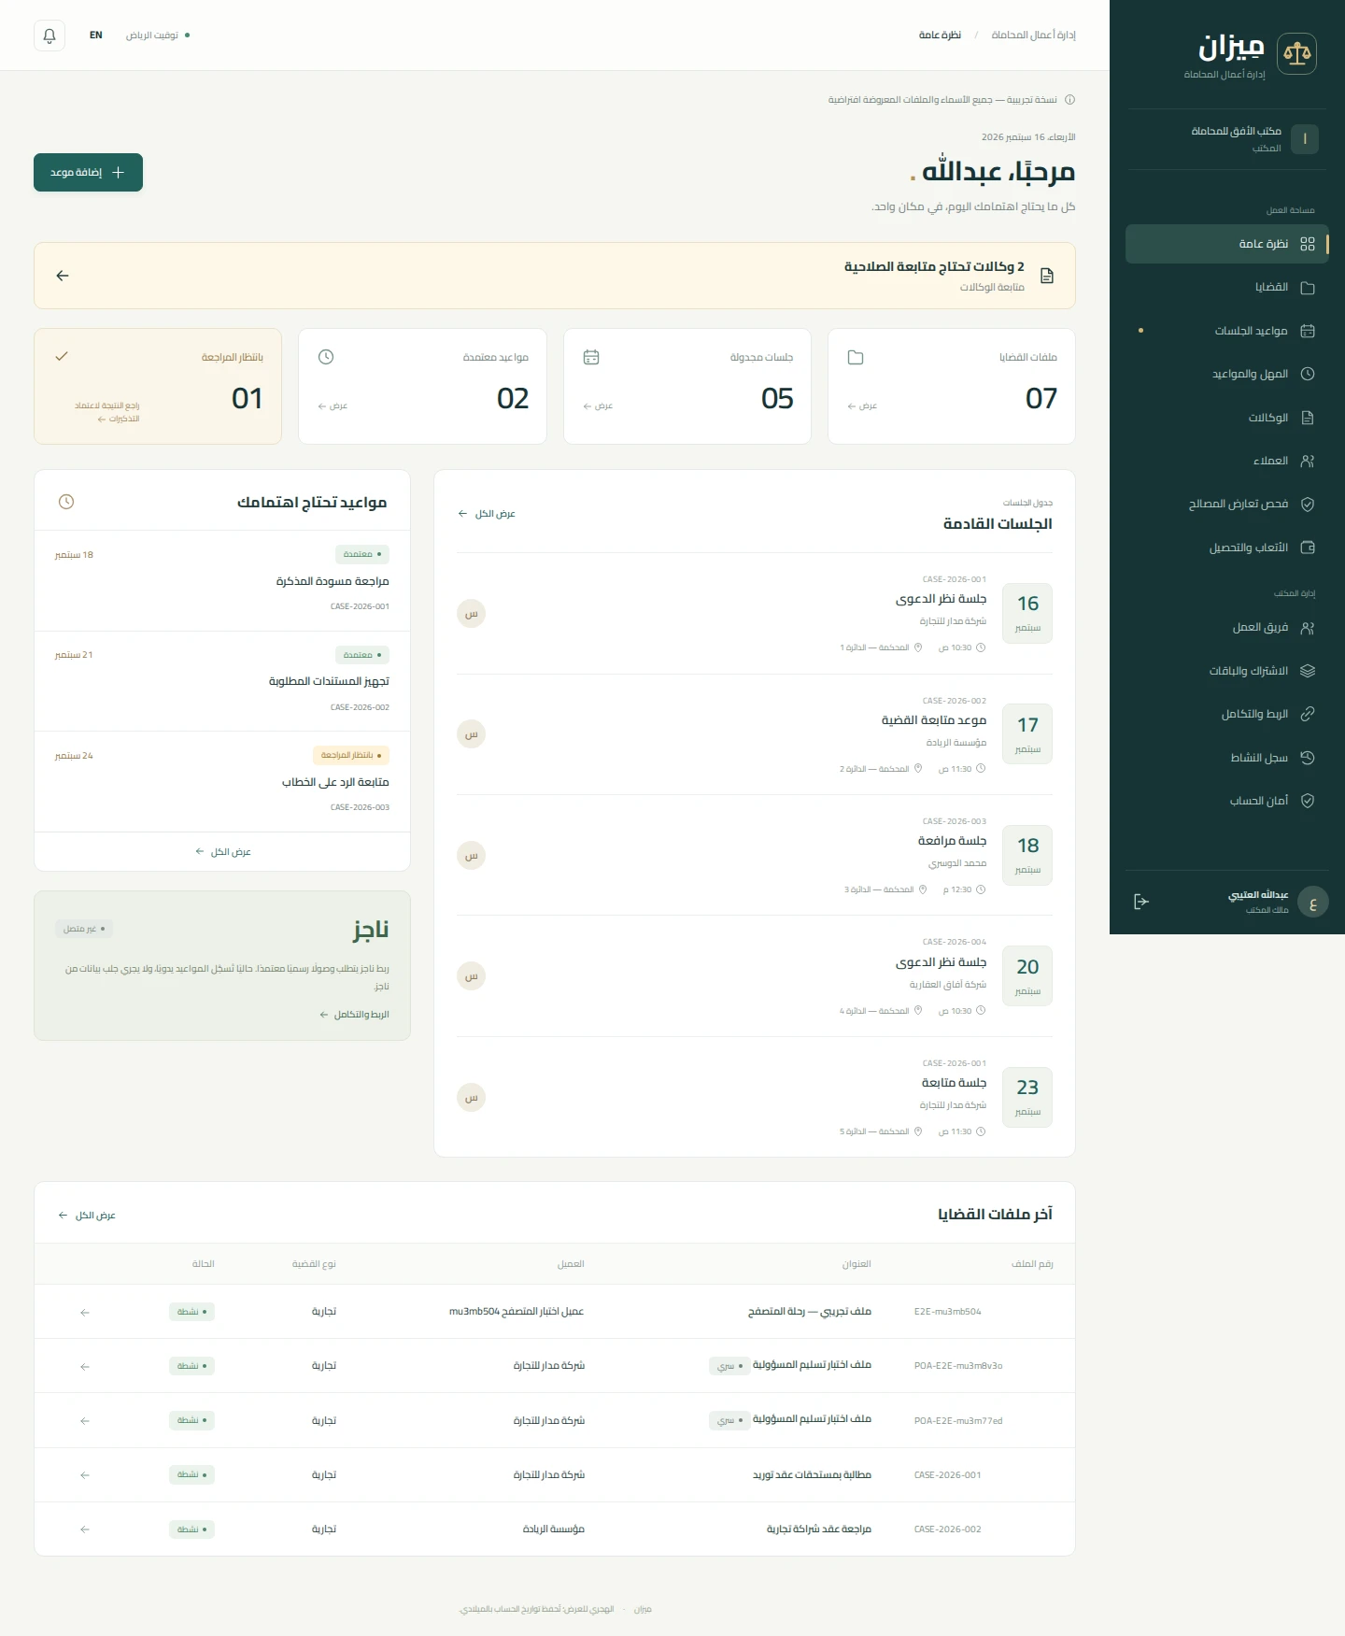
Task: Go to مواعيد الجلسات in the sidebar
Action: tap(1225, 331)
